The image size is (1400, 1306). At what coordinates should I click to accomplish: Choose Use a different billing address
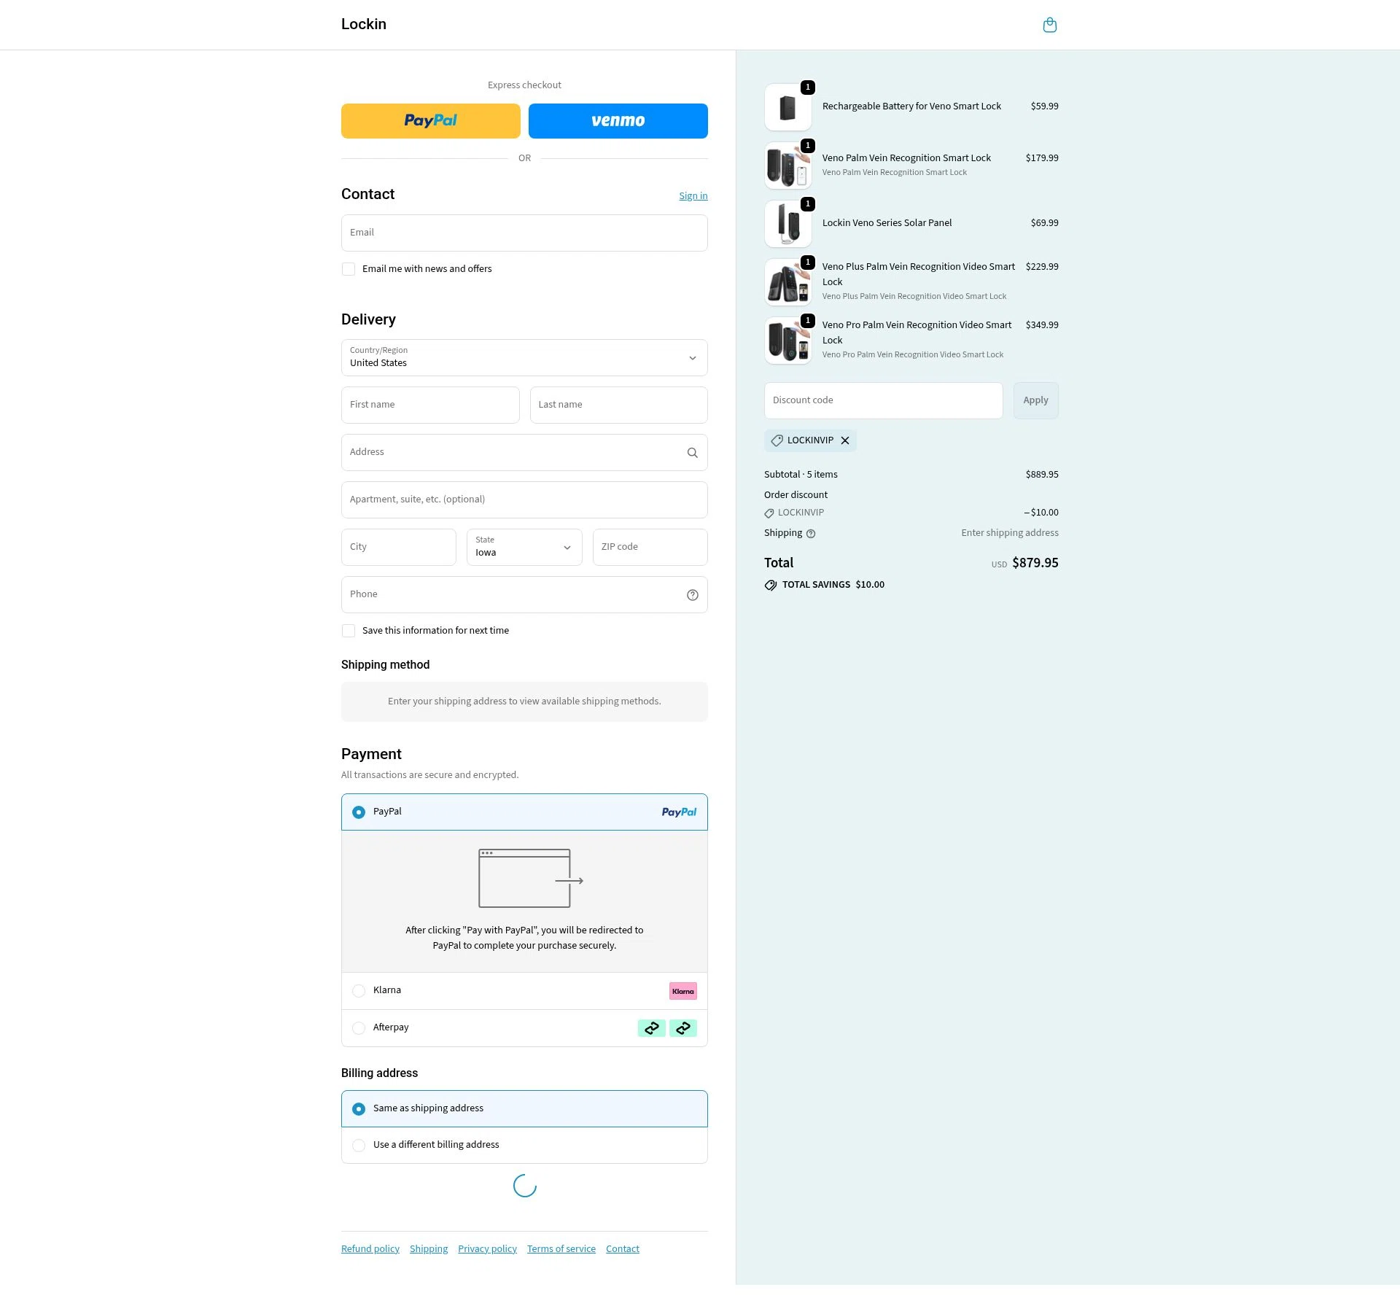(358, 1145)
